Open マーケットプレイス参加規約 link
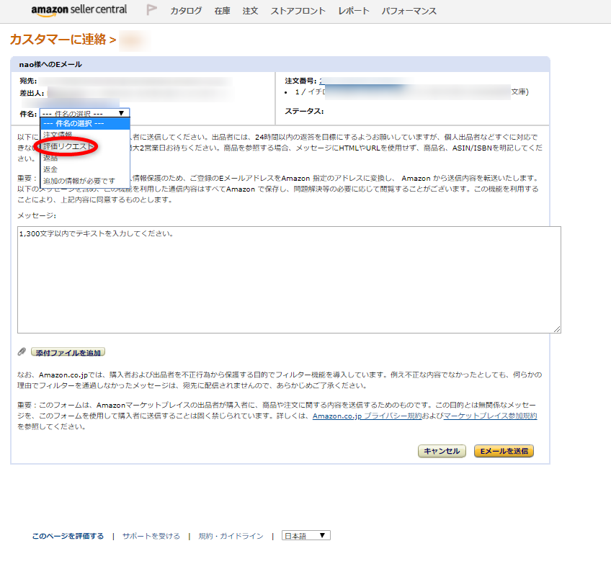 click(x=490, y=416)
